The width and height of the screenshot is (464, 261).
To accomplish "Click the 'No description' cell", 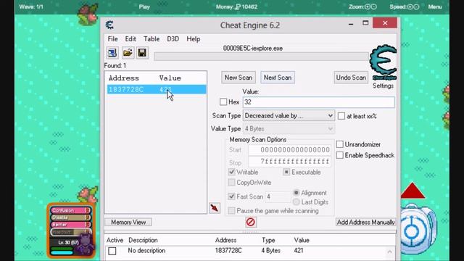I will tap(146, 251).
